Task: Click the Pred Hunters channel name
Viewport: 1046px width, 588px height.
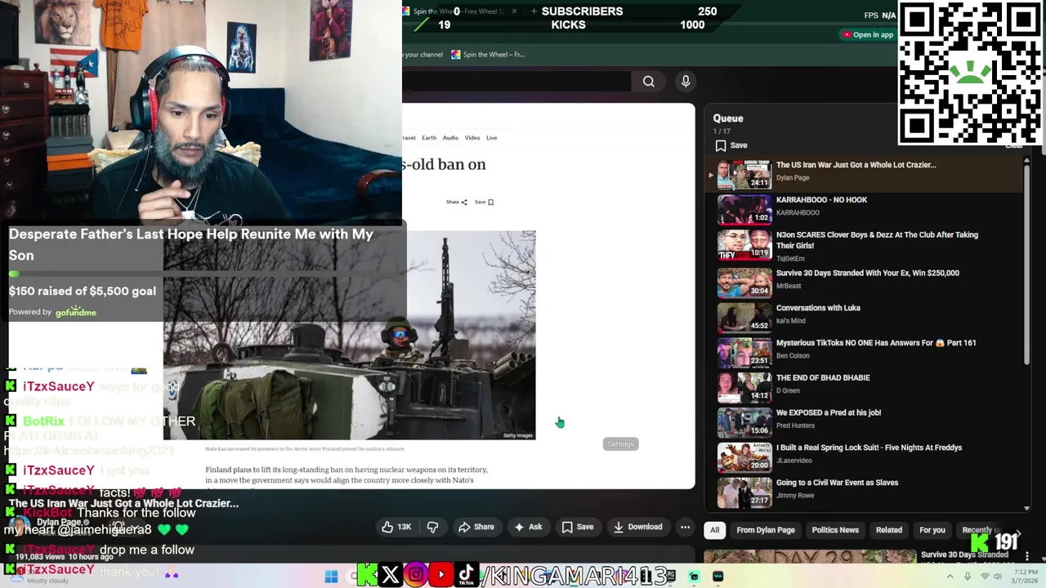Action: (795, 425)
